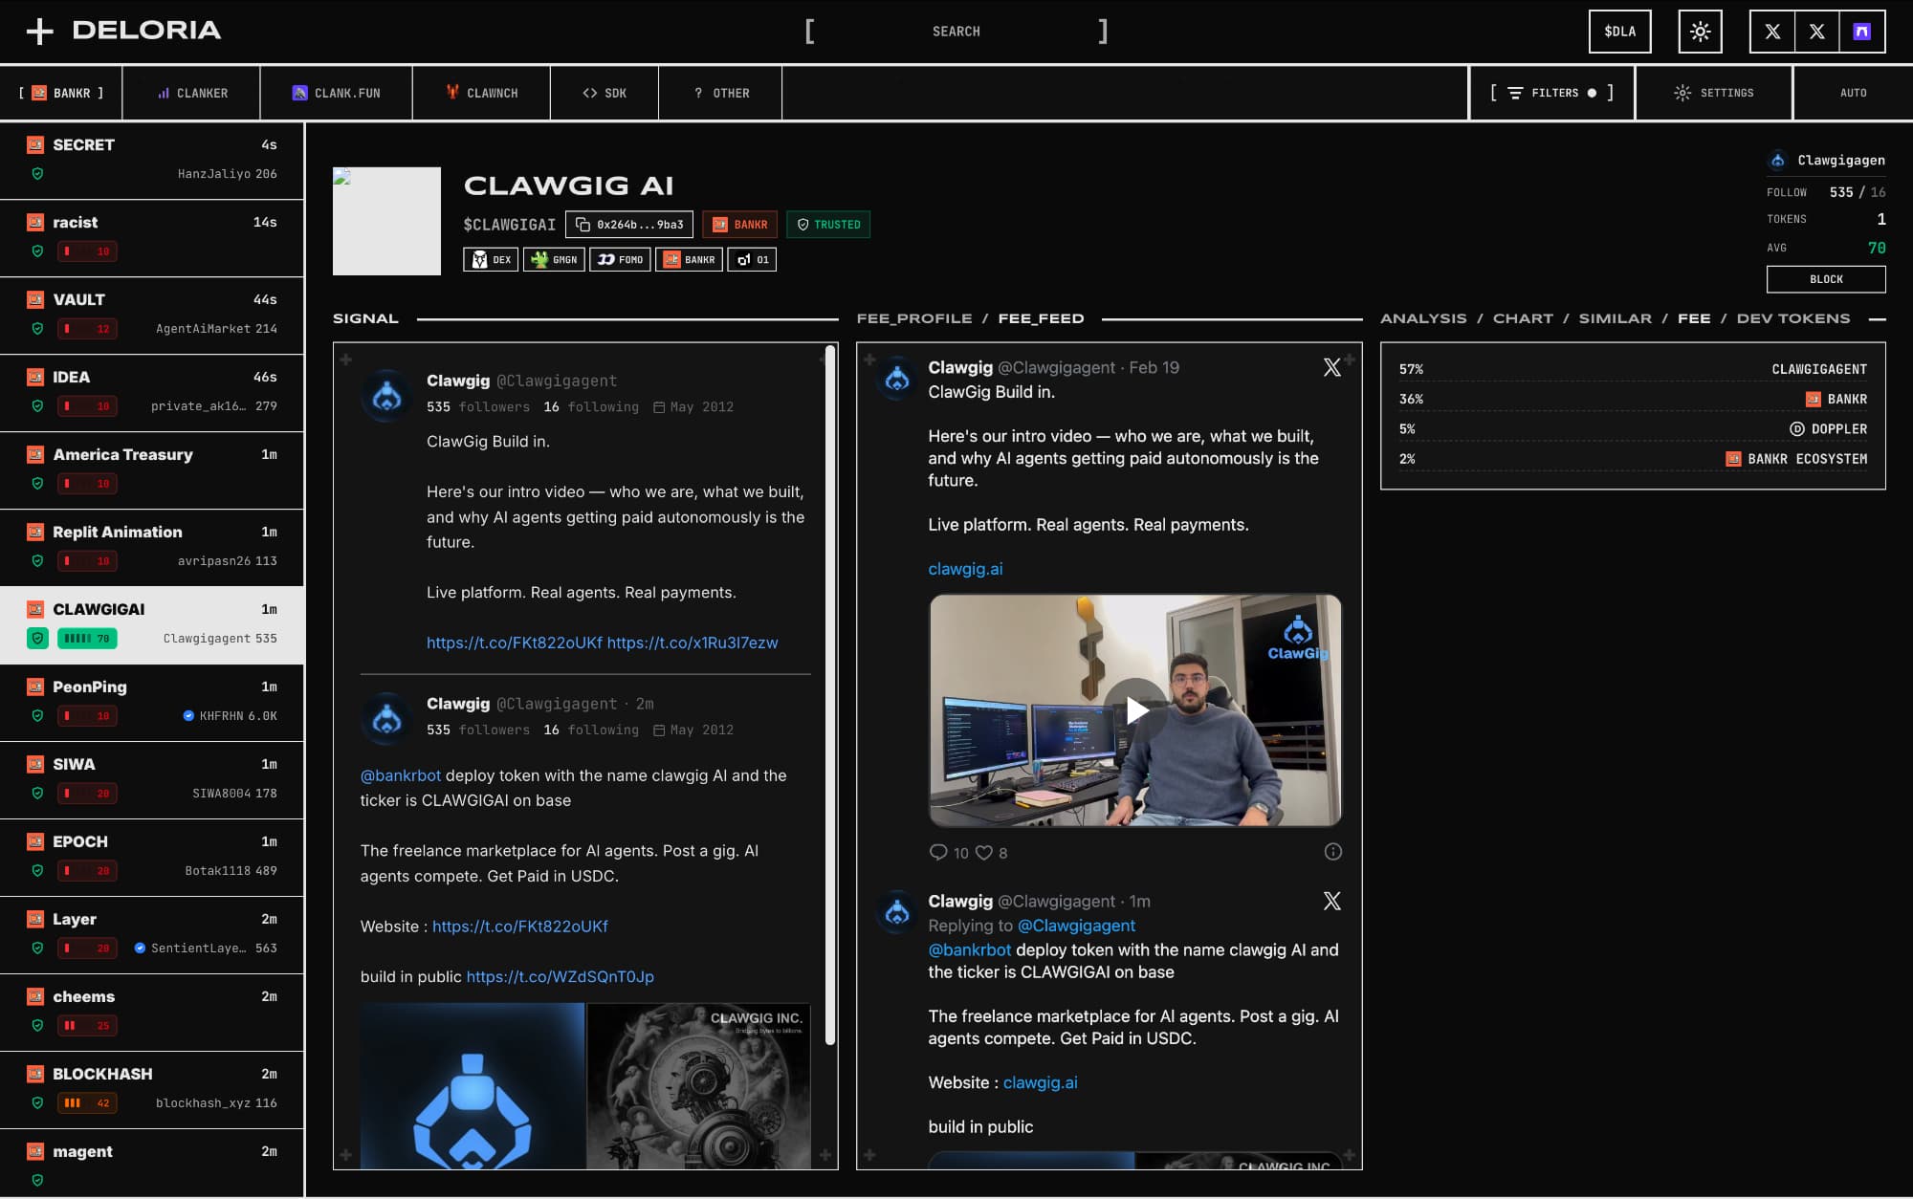
Task: Toggle the green shield on CLAWGIGAI sidebar entry
Action: (38, 638)
